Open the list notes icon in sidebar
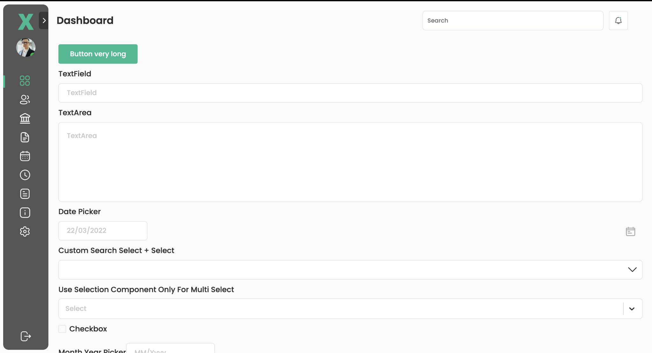The image size is (652, 353). tap(25, 194)
